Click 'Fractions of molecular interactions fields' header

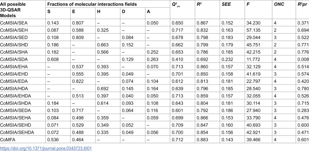click(92, 4)
